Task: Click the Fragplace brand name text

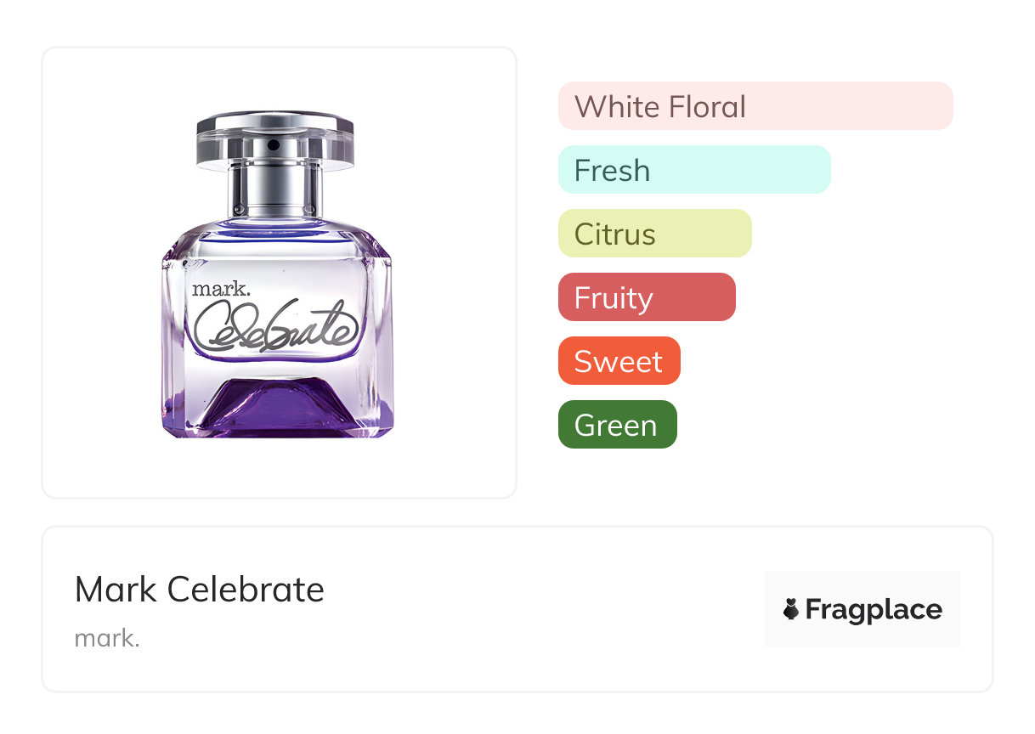Action: click(874, 609)
